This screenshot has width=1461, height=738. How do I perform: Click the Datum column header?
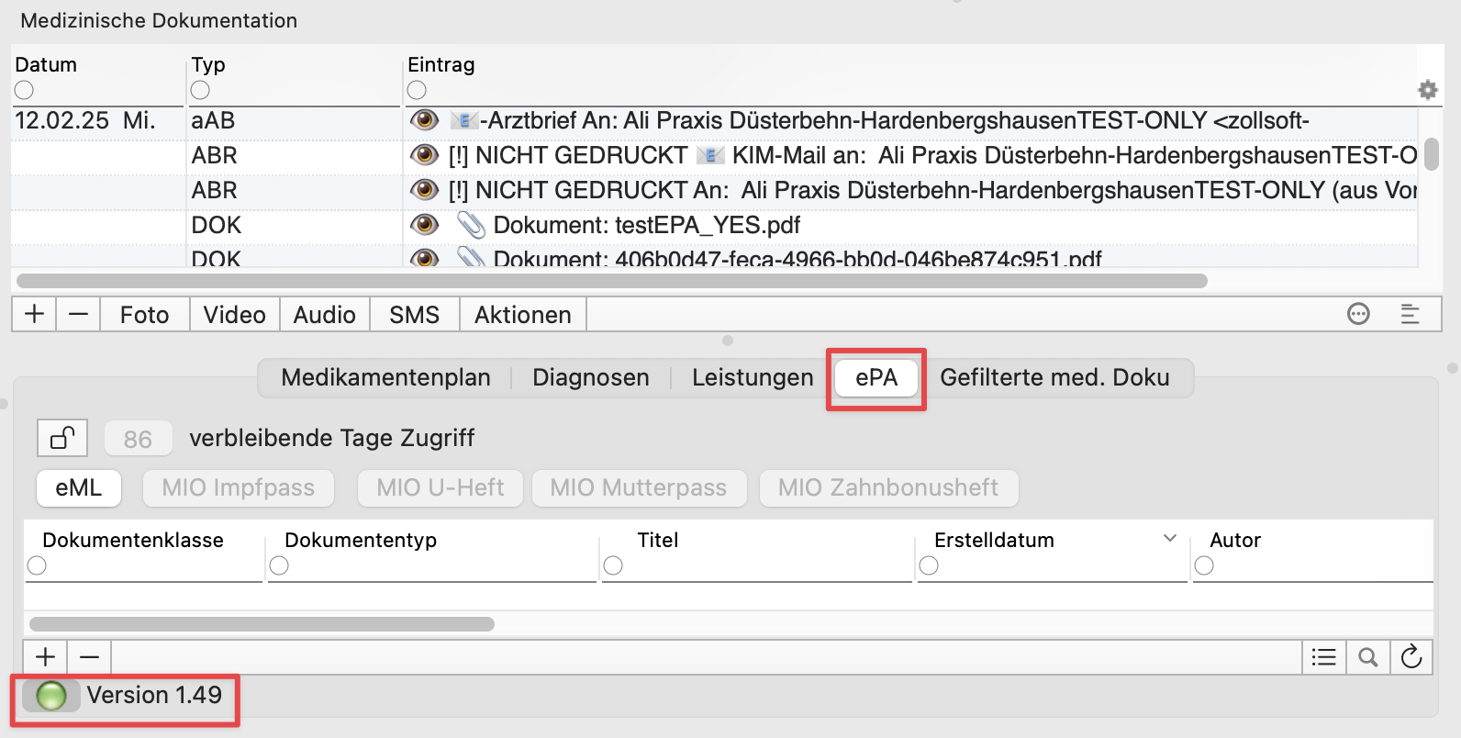[x=46, y=64]
